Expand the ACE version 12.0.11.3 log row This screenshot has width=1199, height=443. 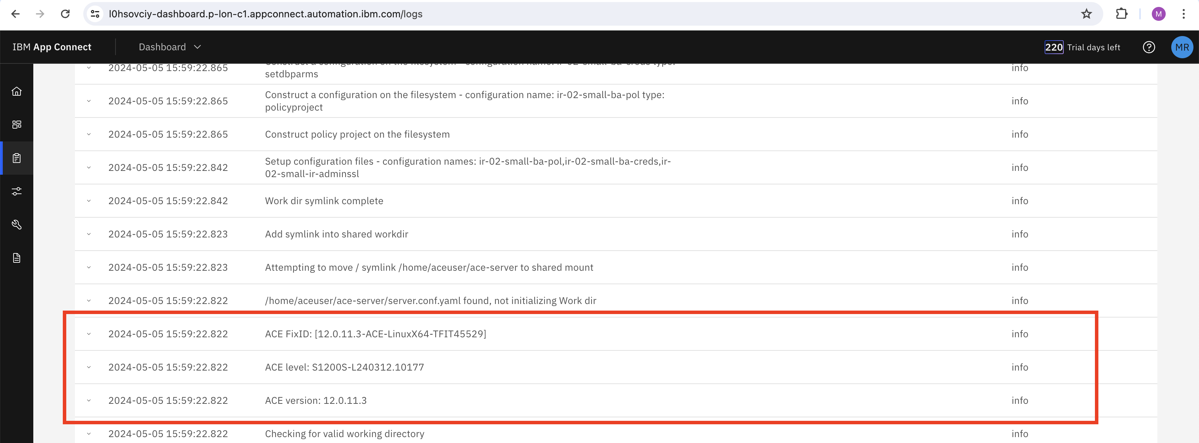point(89,400)
